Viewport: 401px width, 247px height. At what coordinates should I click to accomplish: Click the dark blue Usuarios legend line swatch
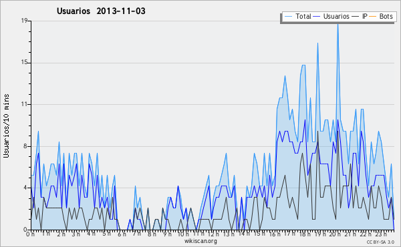[x=317, y=17]
